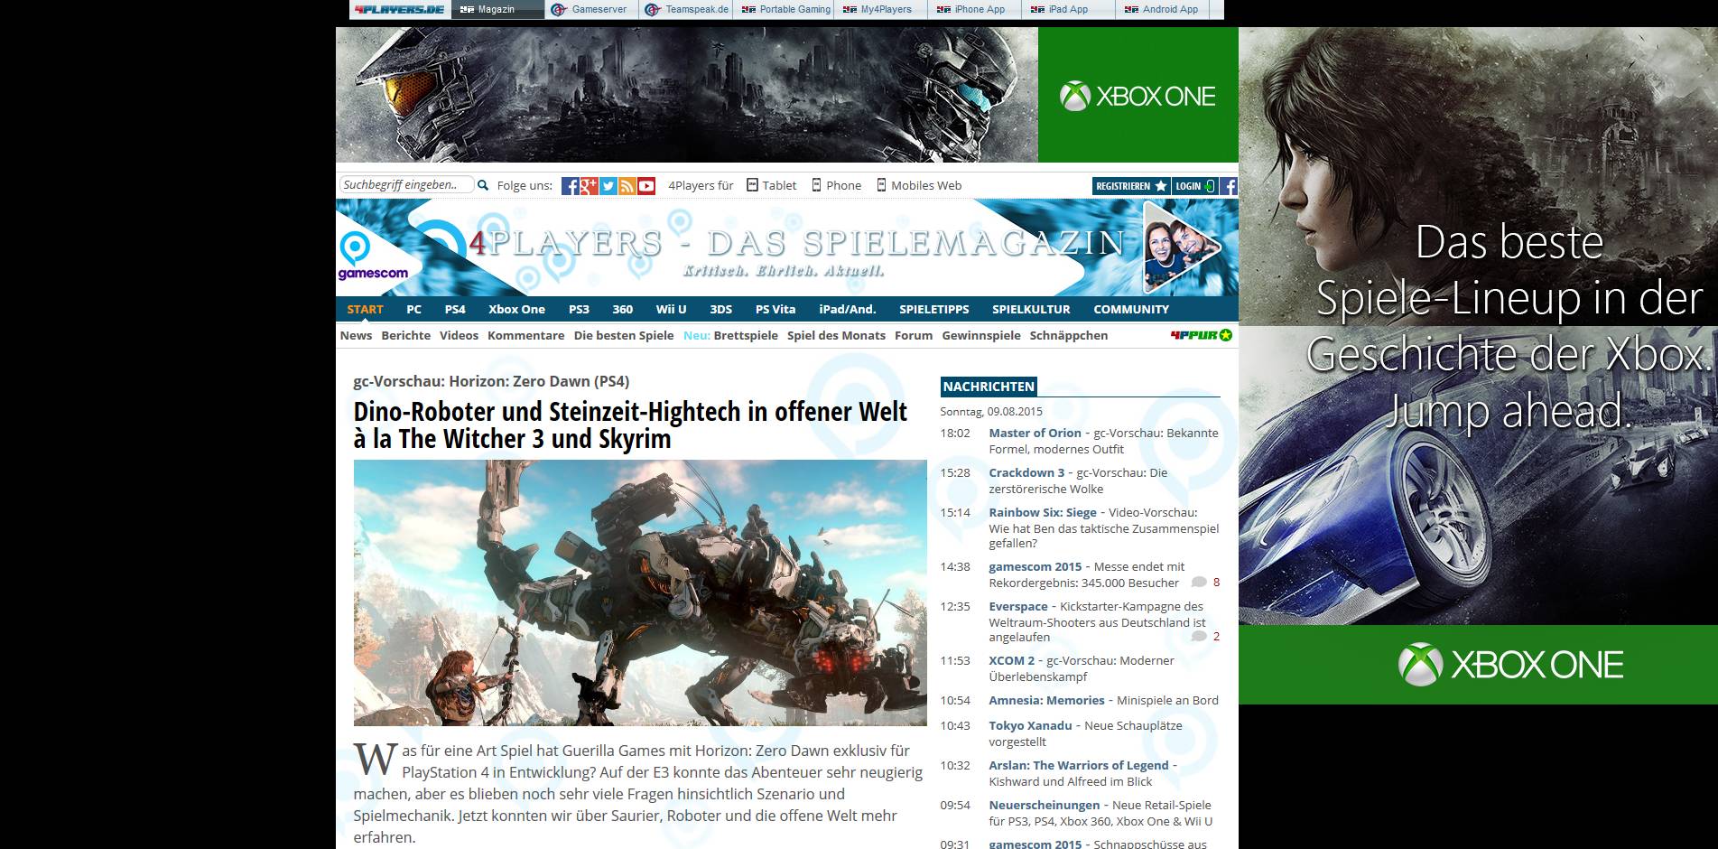Image resolution: width=1718 pixels, height=849 pixels.
Task: Click the search magnifier icon
Action: pos(483,185)
